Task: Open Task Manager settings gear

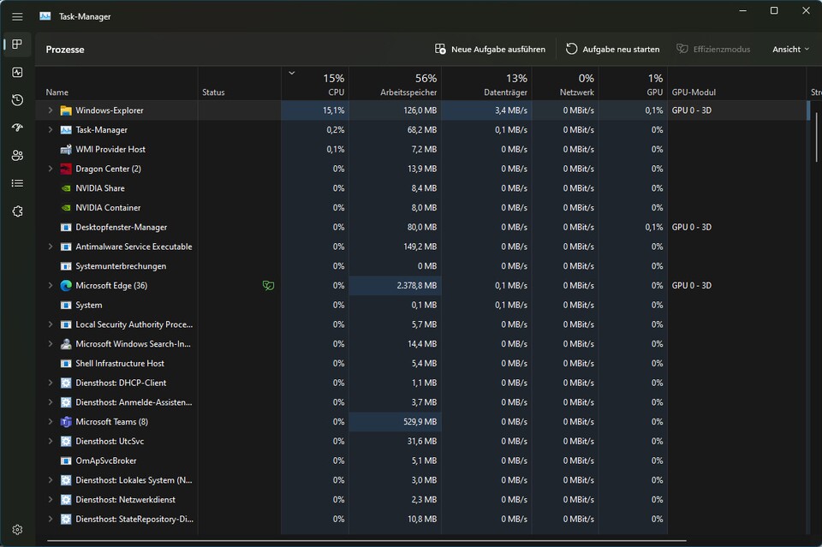Action: coord(17,530)
